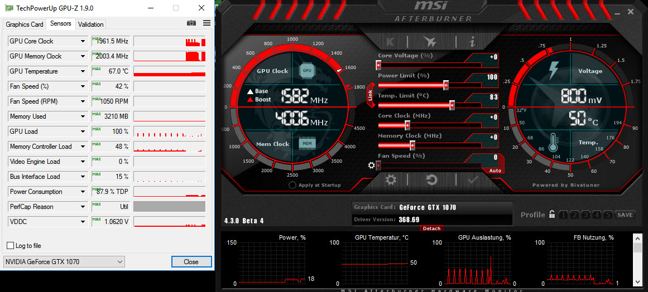Open GPU Core Clock sensor dropdown
This screenshot has height=292, width=648.
point(83,41)
